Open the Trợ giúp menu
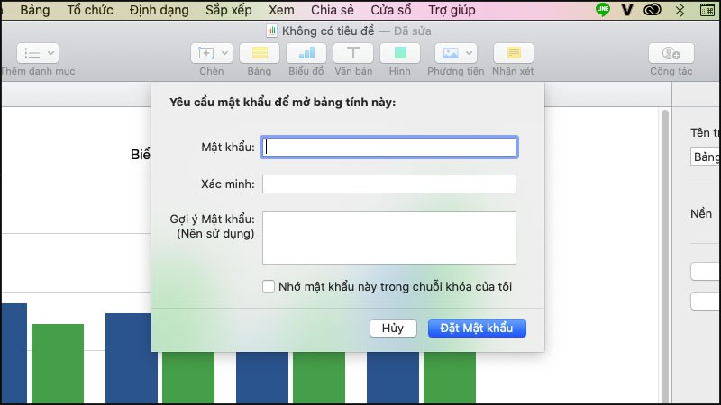721x405 pixels. click(452, 10)
